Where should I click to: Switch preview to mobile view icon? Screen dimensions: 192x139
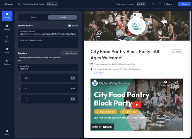(139, 15)
